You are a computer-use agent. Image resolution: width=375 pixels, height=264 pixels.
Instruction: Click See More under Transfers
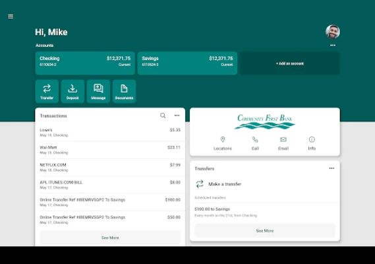(x=265, y=231)
